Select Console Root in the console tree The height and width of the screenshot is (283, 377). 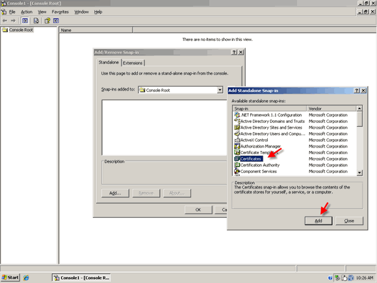tap(21, 30)
